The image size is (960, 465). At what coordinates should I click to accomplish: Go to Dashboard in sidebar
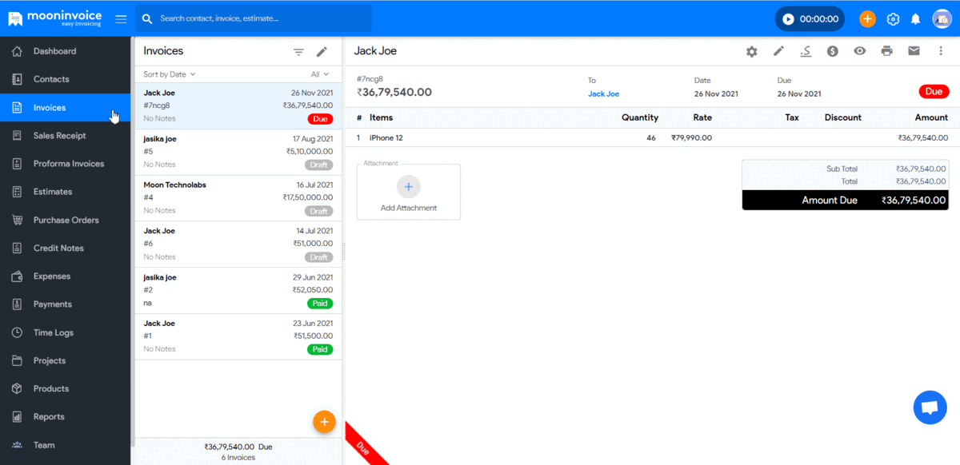point(64,51)
